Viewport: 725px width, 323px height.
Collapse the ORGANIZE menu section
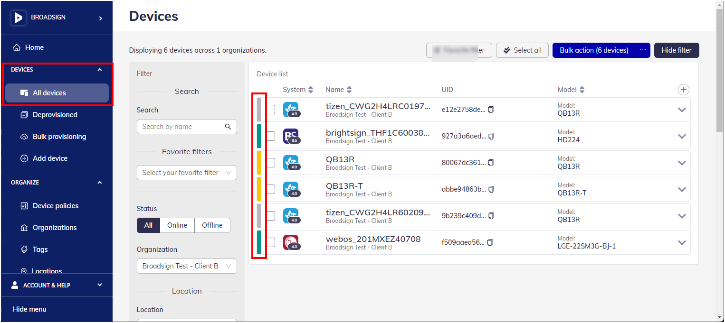click(99, 183)
